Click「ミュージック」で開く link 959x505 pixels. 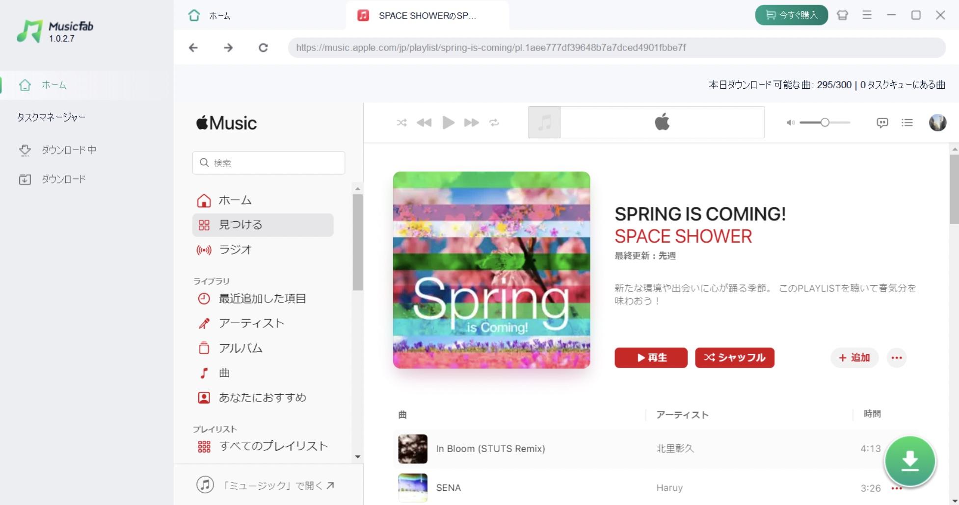point(266,485)
